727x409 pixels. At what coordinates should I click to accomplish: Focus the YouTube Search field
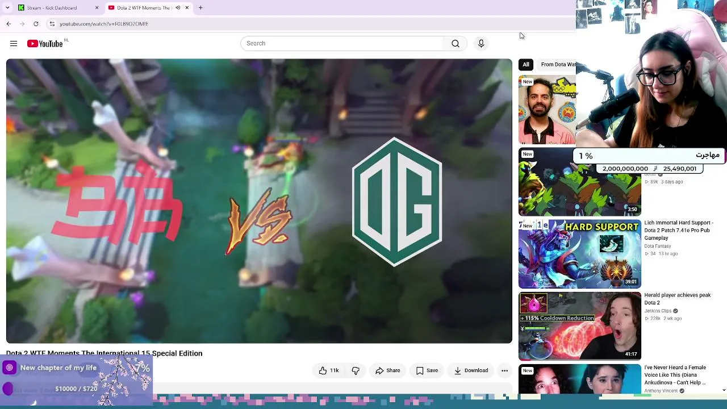(x=342, y=44)
